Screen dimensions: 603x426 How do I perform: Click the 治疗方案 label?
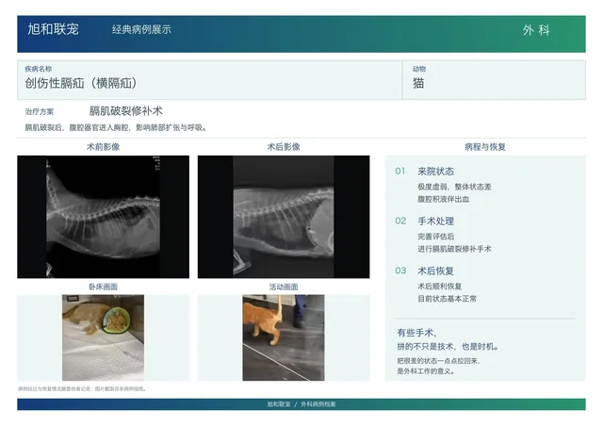coord(40,111)
